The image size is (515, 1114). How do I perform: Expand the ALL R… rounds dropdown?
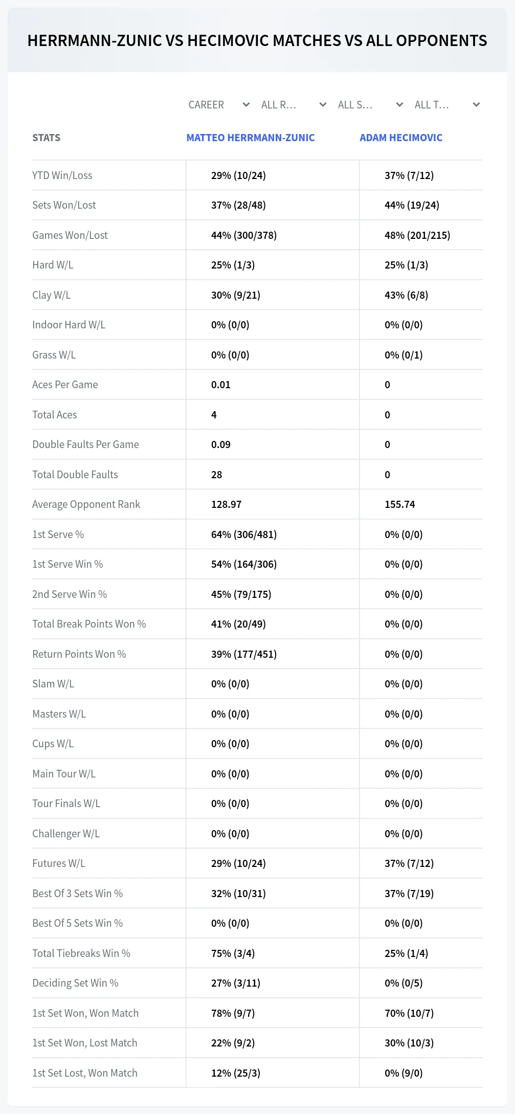(294, 105)
